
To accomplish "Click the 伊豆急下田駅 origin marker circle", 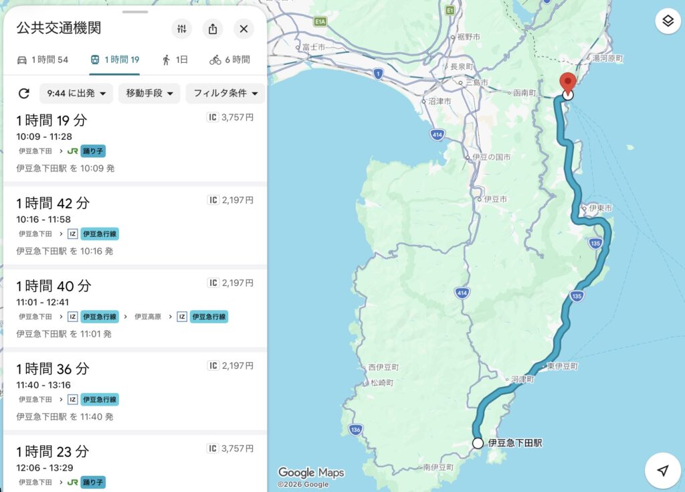I will point(478,443).
